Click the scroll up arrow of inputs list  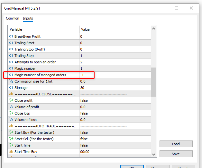[x=153, y=28]
